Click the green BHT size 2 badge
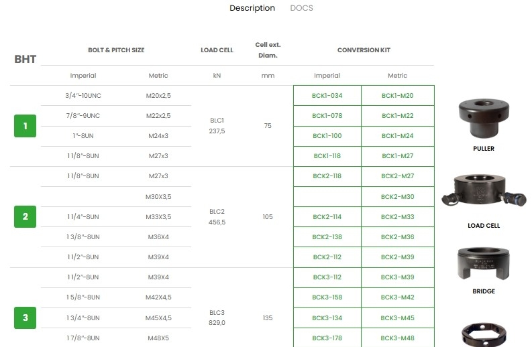This screenshot has height=347, width=532. point(25,216)
